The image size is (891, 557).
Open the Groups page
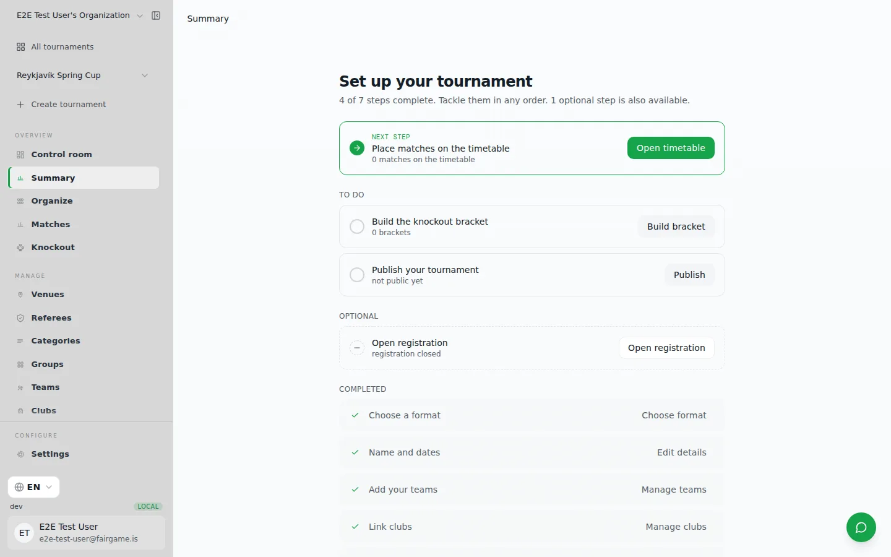point(84,365)
